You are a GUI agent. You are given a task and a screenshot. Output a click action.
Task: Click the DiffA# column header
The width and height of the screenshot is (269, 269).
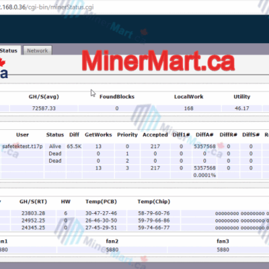204,134
